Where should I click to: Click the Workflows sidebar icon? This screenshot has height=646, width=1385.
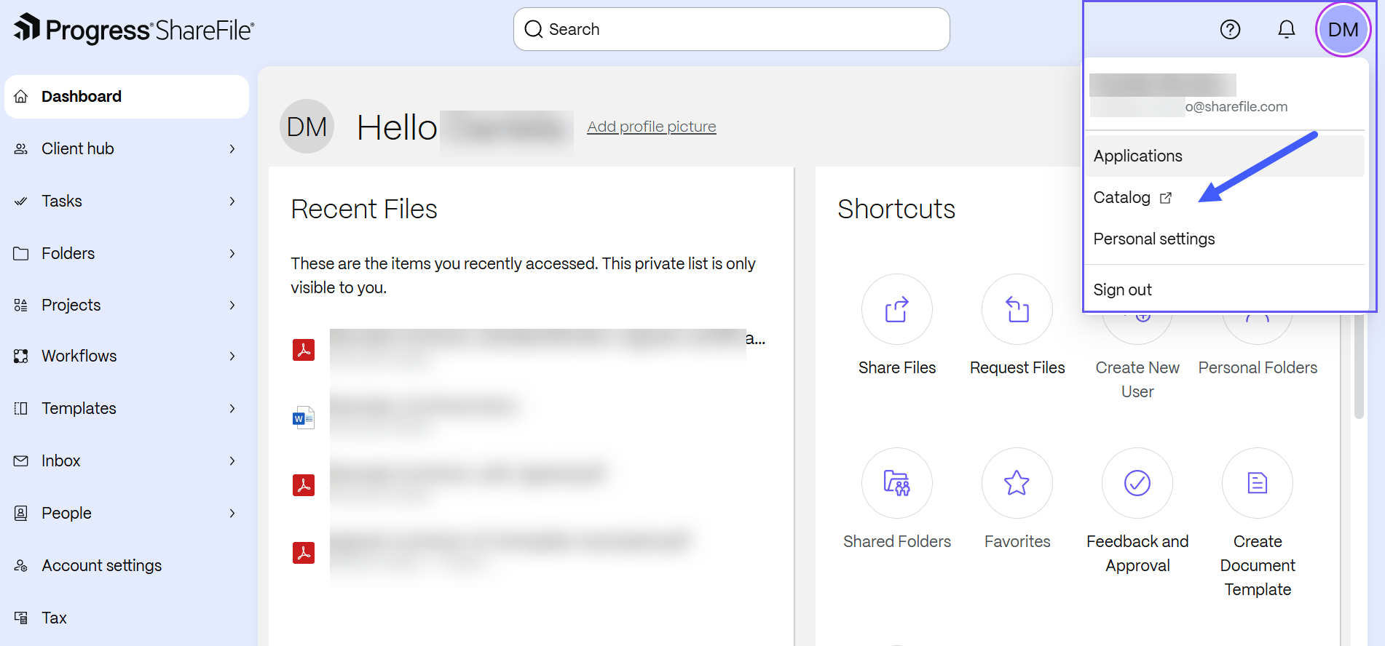pos(21,356)
